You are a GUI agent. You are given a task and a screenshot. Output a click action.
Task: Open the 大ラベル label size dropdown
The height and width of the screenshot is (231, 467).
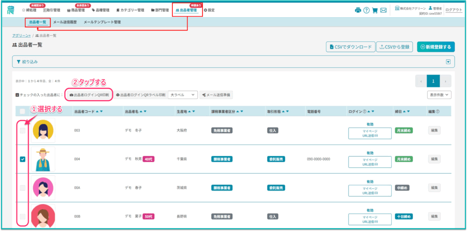[183, 95]
